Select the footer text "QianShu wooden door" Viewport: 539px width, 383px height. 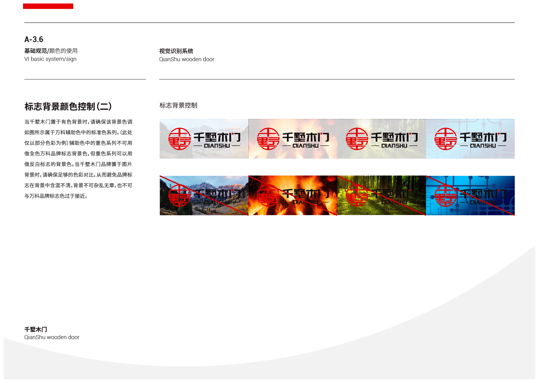[x=52, y=337]
